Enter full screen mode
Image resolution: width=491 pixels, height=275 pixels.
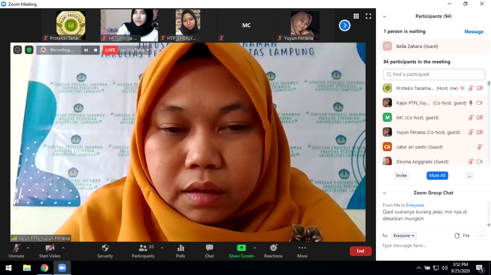tap(368, 16)
